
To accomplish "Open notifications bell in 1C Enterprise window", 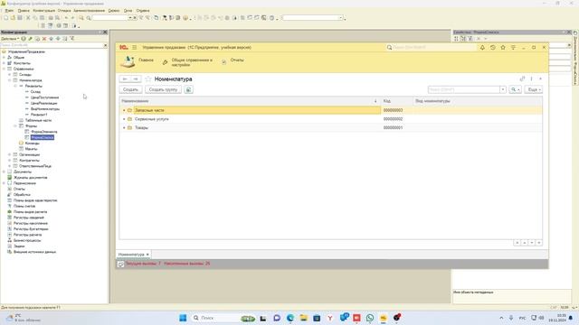I will pos(482,48).
